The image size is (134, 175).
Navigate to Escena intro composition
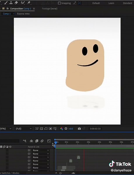(23, 14)
